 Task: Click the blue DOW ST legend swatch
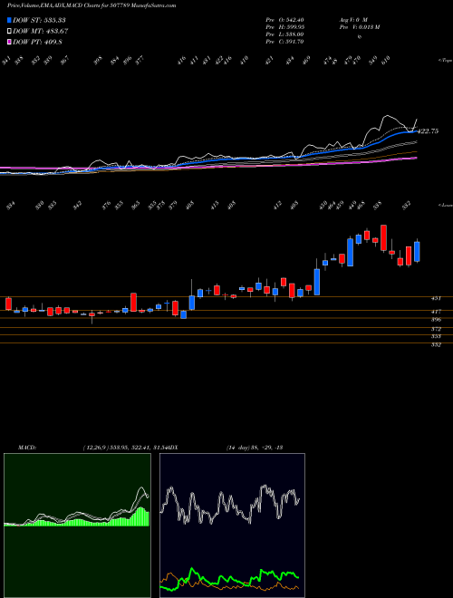[9, 20]
